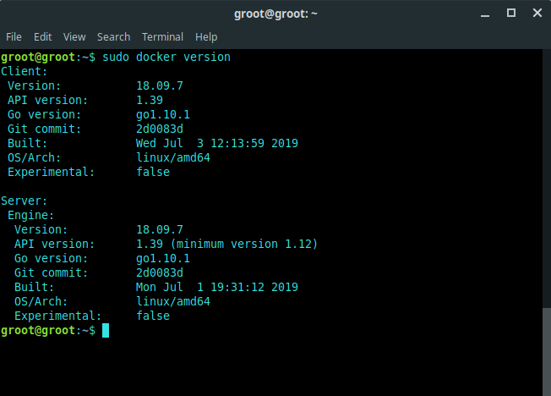The height and width of the screenshot is (396, 551).
Task: Click 'Wed Jul 3 12:13:59 2019' build date
Action: coord(217,143)
